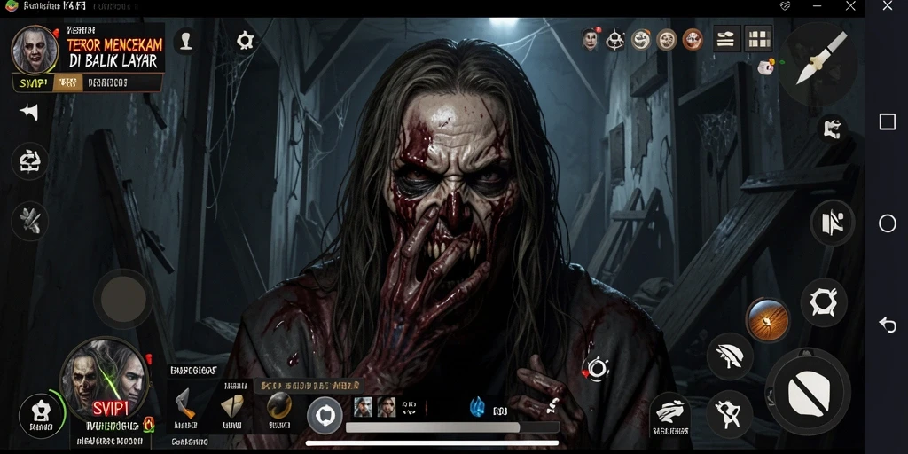The width and height of the screenshot is (908, 454).
Task: Click the icon left of the minimize button
Action: [x=785, y=6]
